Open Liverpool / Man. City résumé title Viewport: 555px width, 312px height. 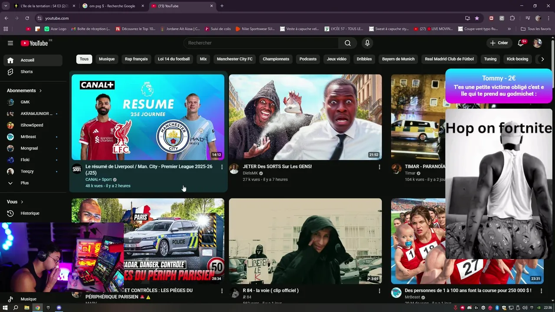coord(149,169)
